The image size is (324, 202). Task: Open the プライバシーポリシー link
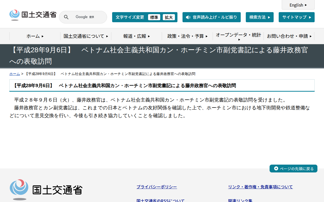tap(156, 187)
